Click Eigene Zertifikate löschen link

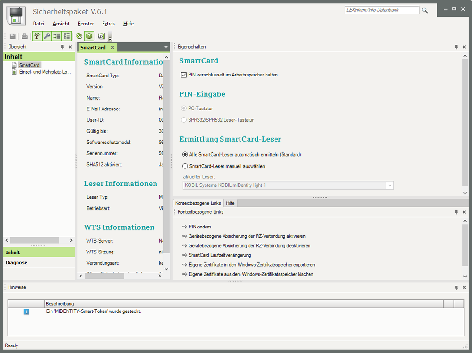tap(251, 274)
